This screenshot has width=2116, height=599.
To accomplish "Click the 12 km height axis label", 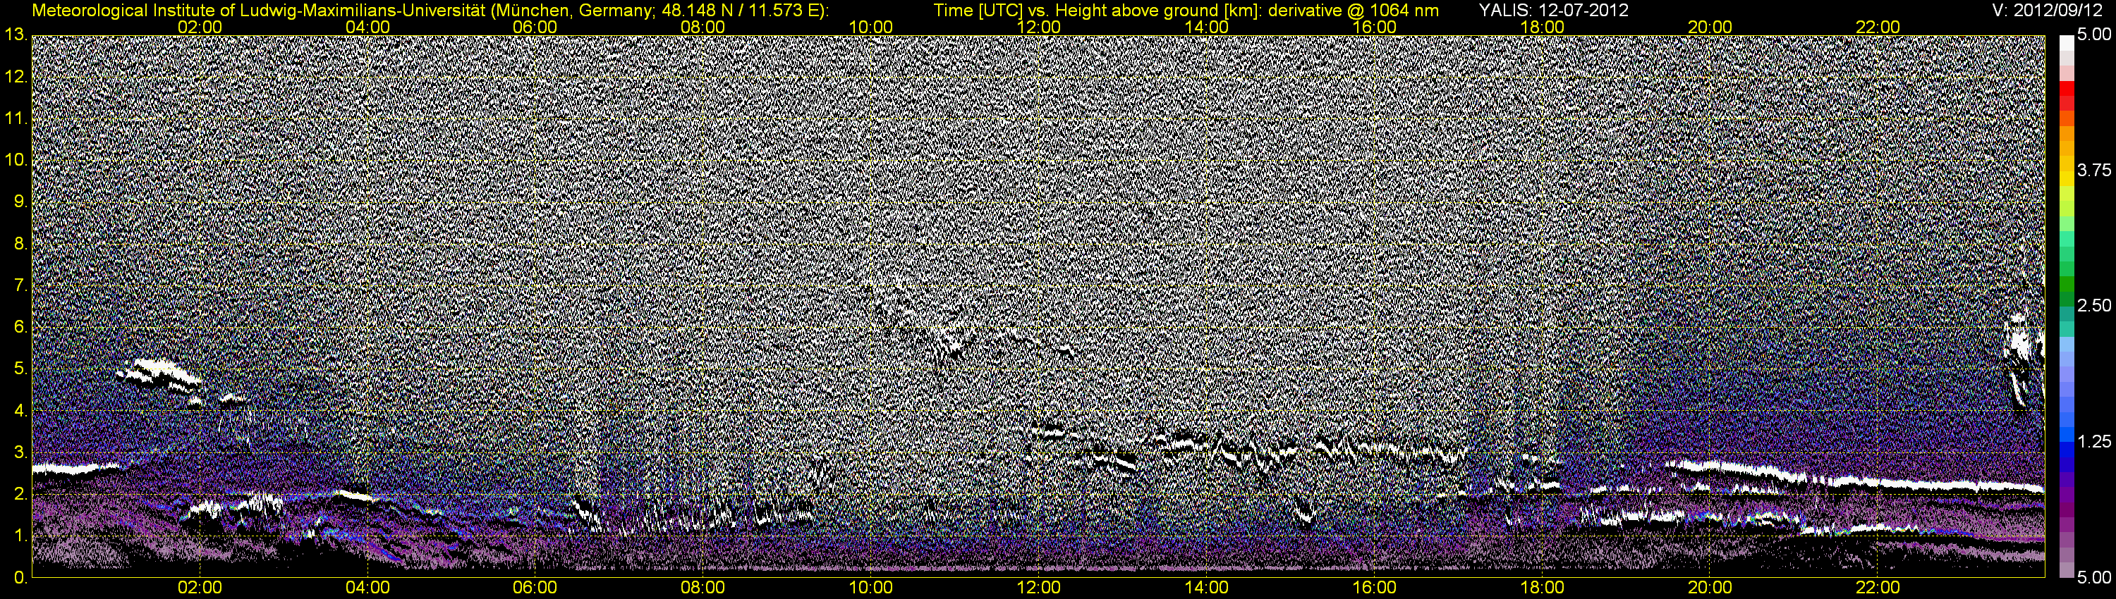I will [16, 76].
